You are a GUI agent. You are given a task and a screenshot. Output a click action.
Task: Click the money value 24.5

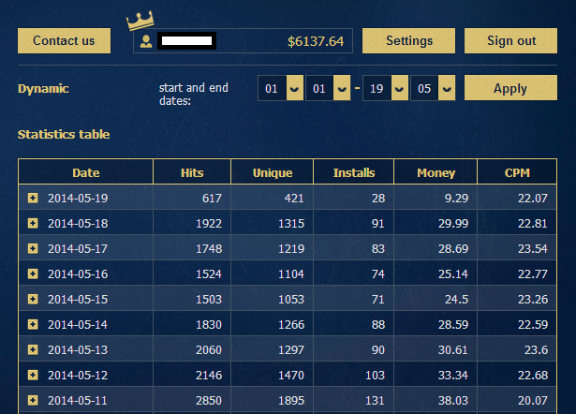[457, 300]
